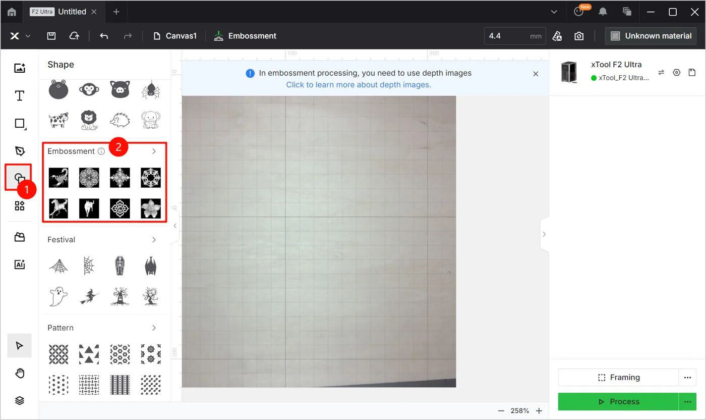
Task: Save the project with disk icon
Action: point(51,36)
